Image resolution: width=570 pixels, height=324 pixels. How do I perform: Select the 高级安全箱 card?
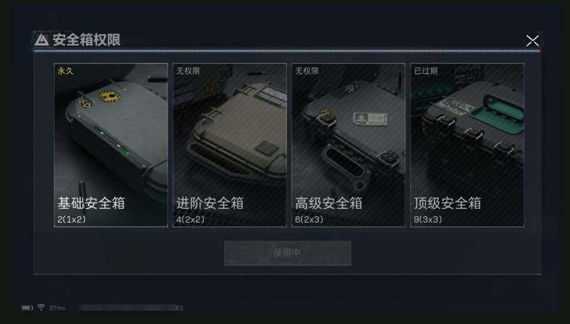tap(348, 145)
